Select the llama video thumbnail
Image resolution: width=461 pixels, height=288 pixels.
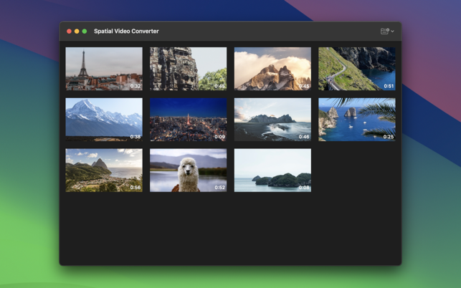tap(188, 171)
